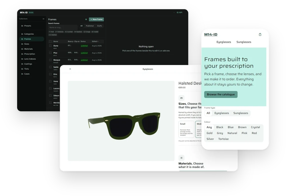Click the folder icon next to Frames
The width and height of the screenshot is (286, 196).
point(22,39)
